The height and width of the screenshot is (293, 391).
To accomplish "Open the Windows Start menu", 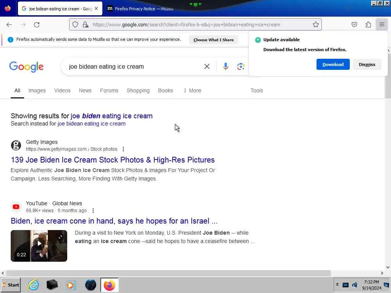I will point(11,285).
